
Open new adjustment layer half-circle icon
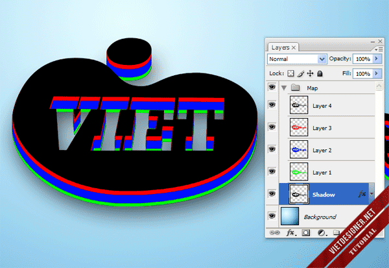(322, 233)
